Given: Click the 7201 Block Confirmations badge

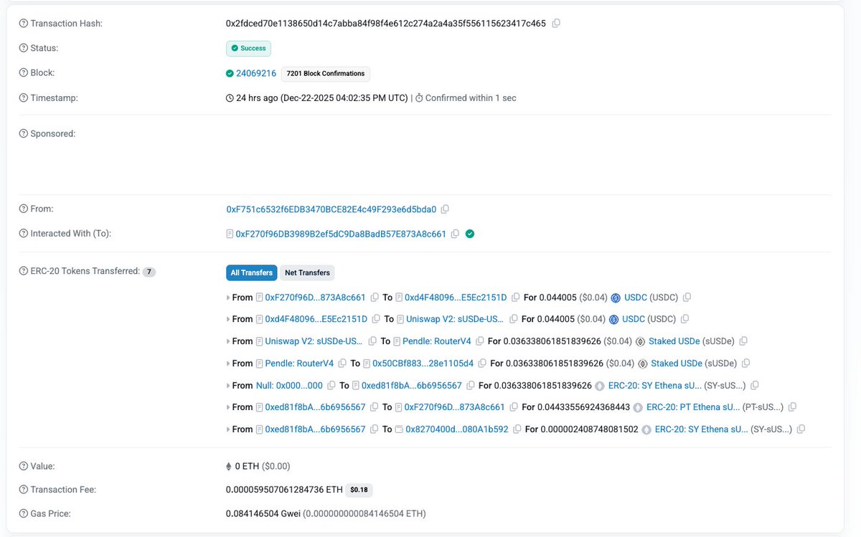Looking at the screenshot, I should 326,73.
